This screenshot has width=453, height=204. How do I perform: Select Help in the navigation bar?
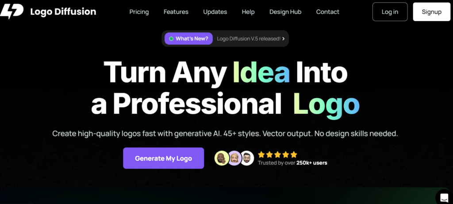tap(248, 12)
